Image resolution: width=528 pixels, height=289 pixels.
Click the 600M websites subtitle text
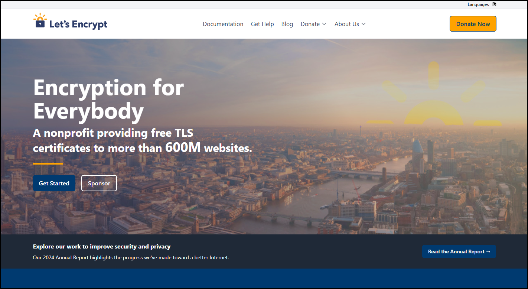pyautogui.click(x=142, y=141)
